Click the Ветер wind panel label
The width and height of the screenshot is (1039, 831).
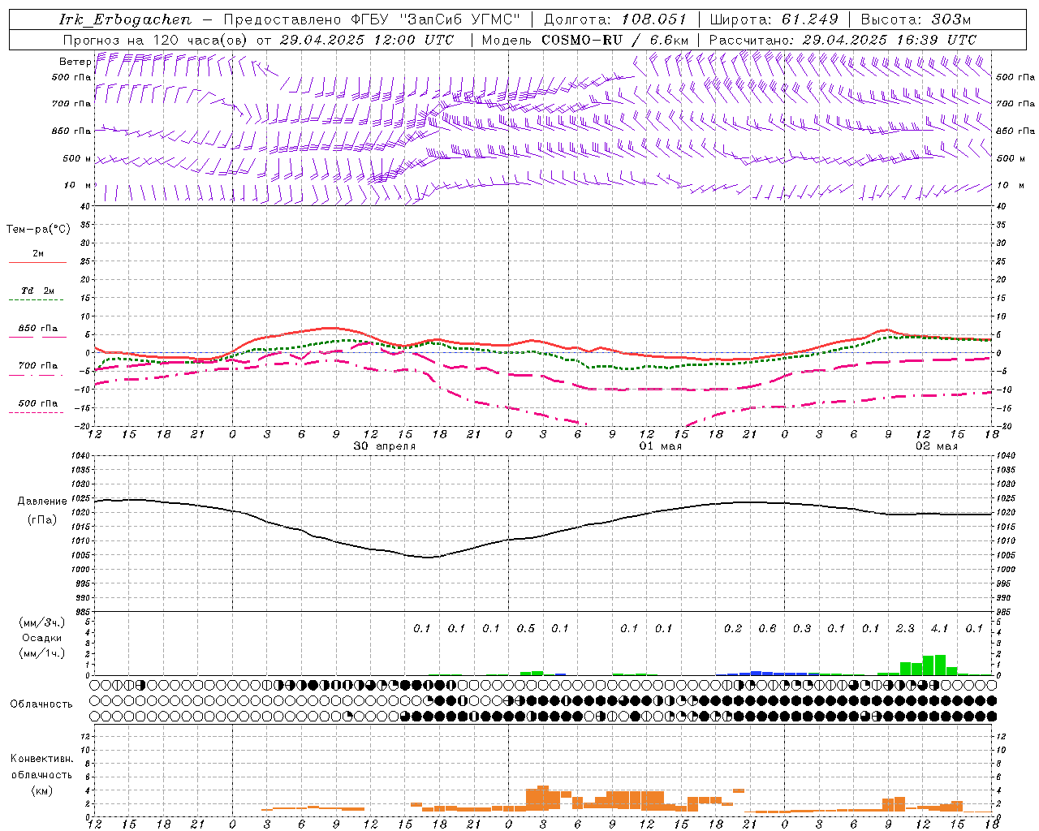click(x=75, y=62)
